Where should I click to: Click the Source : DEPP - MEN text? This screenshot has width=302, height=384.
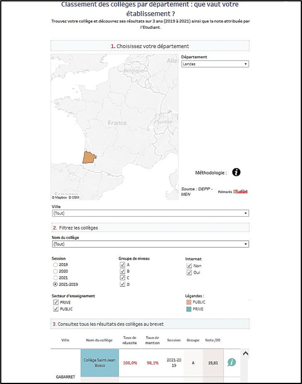[x=197, y=191]
